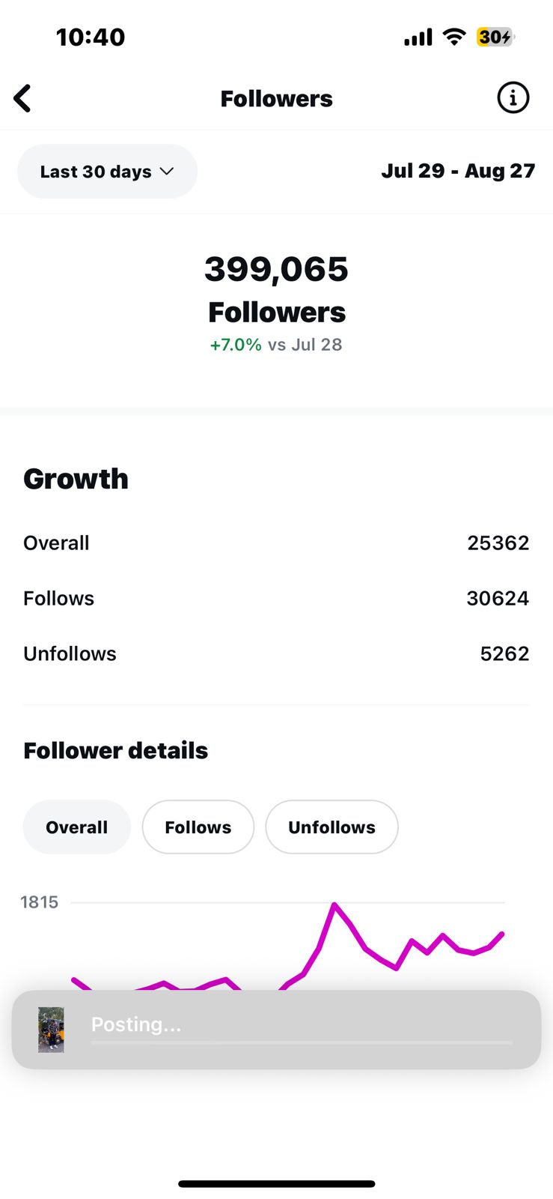
Task: Tap the back arrow icon
Action: pyautogui.click(x=22, y=98)
